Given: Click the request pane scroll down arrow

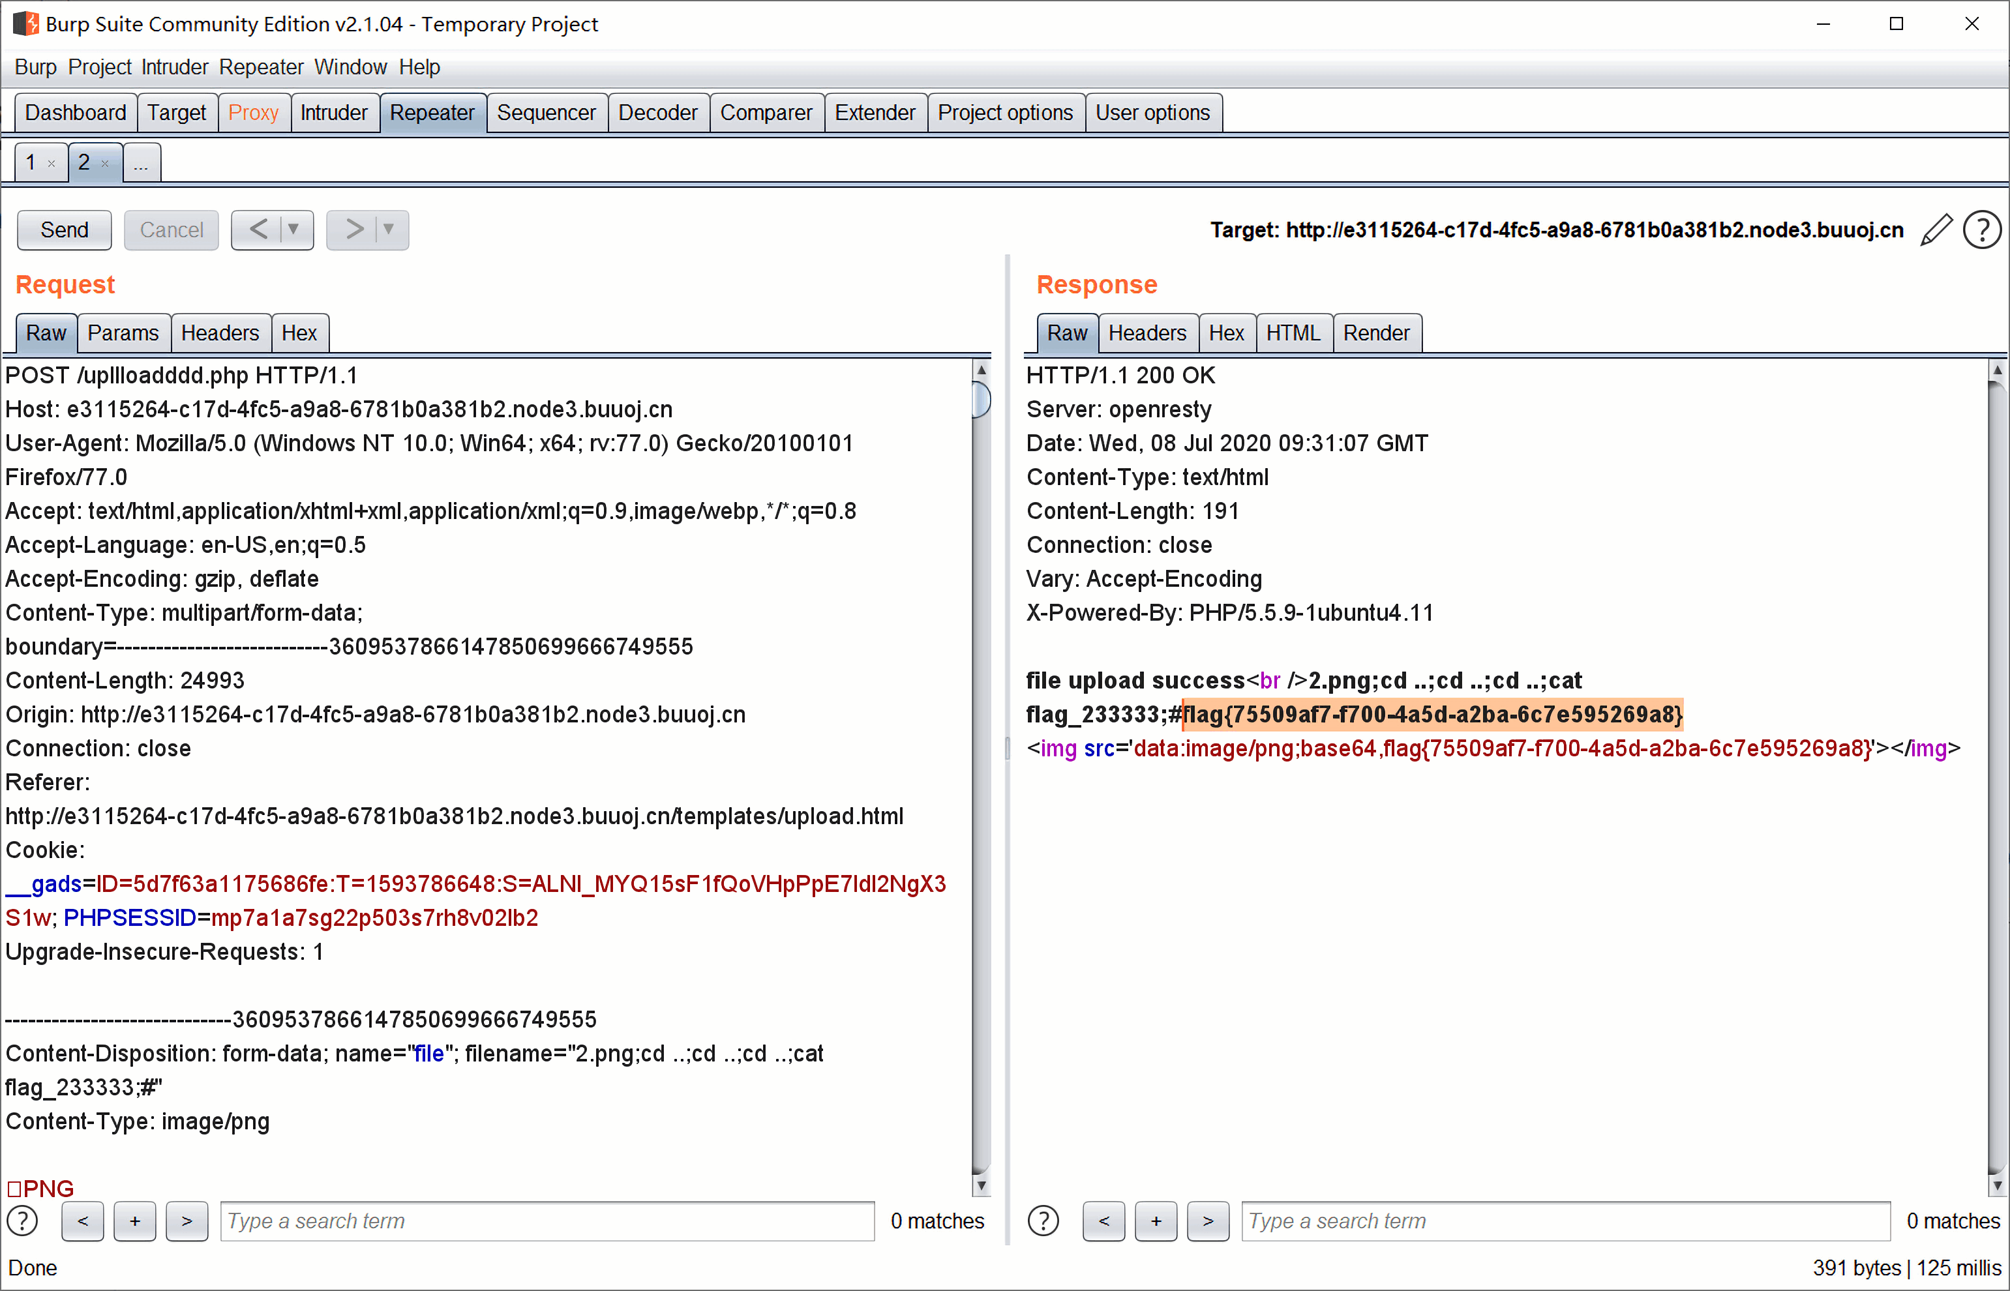Looking at the screenshot, I should click(x=980, y=1185).
